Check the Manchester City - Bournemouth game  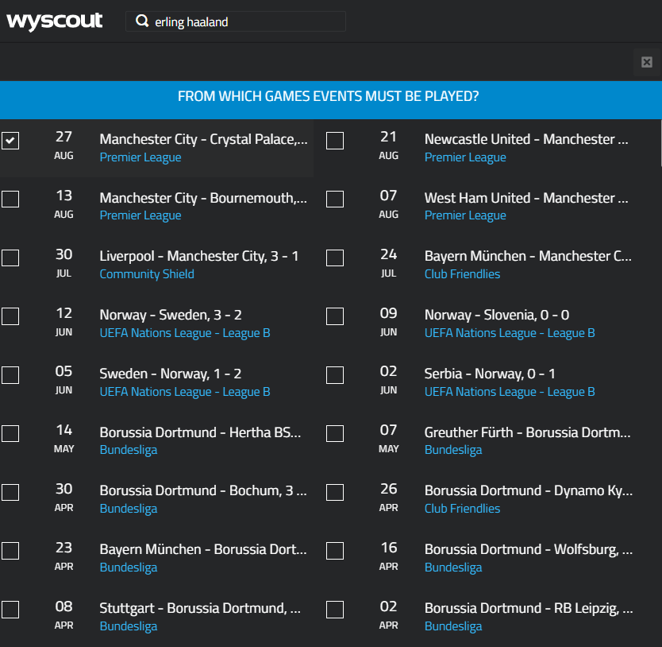10,200
